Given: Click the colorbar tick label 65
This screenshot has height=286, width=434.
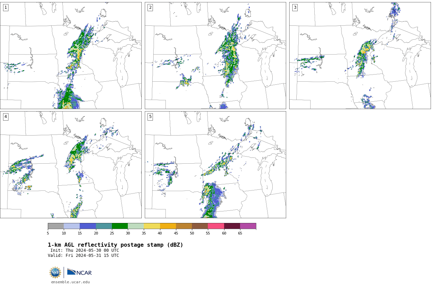Looking at the screenshot, I should 240,233.
